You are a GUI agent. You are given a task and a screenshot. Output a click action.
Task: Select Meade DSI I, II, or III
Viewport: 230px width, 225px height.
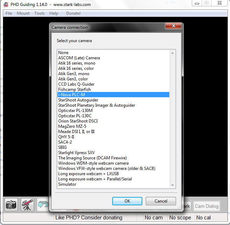[113, 132]
